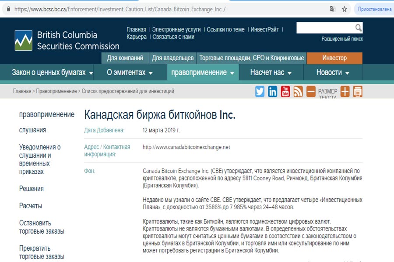The height and width of the screenshot is (262, 394).
Task: Decrease text size with minus icon
Action: pos(311,91)
